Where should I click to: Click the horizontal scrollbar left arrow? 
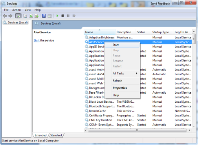click(86, 130)
